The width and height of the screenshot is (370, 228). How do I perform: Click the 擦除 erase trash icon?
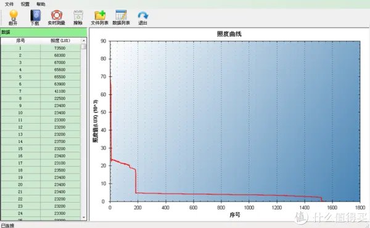pyautogui.click(x=78, y=15)
